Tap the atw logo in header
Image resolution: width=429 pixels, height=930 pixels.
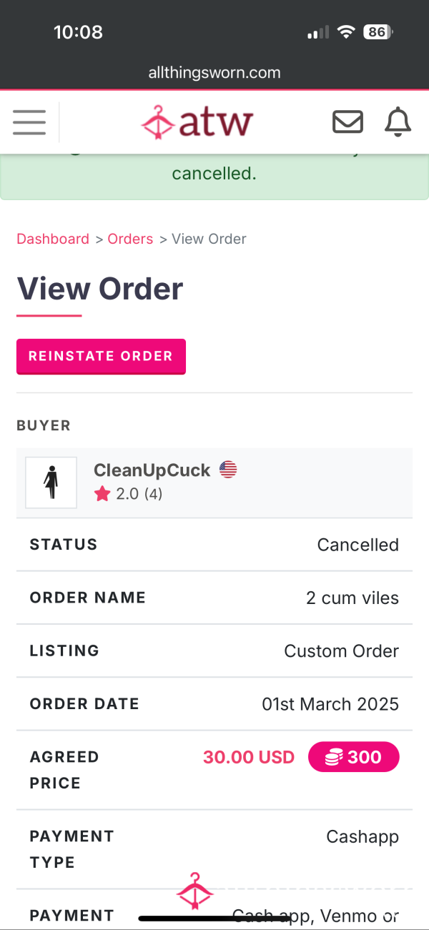point(197,122)
